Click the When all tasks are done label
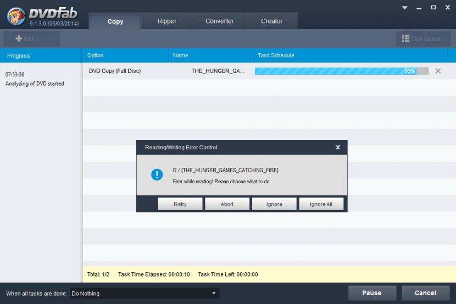456x304 pixels. (36, 294)
